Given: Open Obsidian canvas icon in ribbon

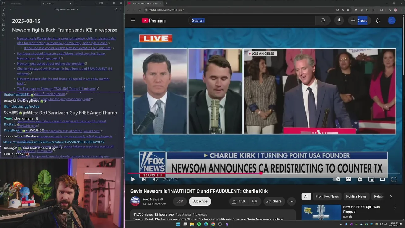Looking at the screenshot, I should [x=3, y=25].
